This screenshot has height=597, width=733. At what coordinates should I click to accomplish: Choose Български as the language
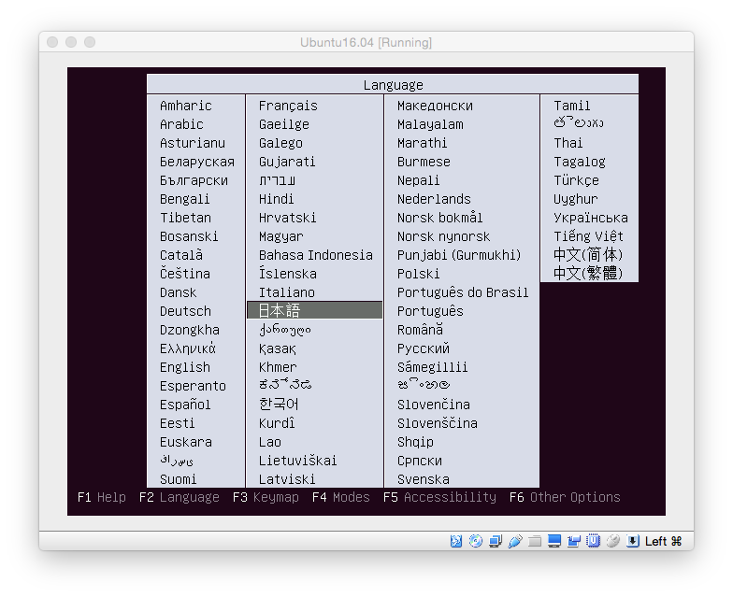point(194,180)
